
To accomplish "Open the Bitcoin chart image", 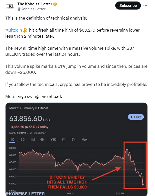I will [76, 149].
